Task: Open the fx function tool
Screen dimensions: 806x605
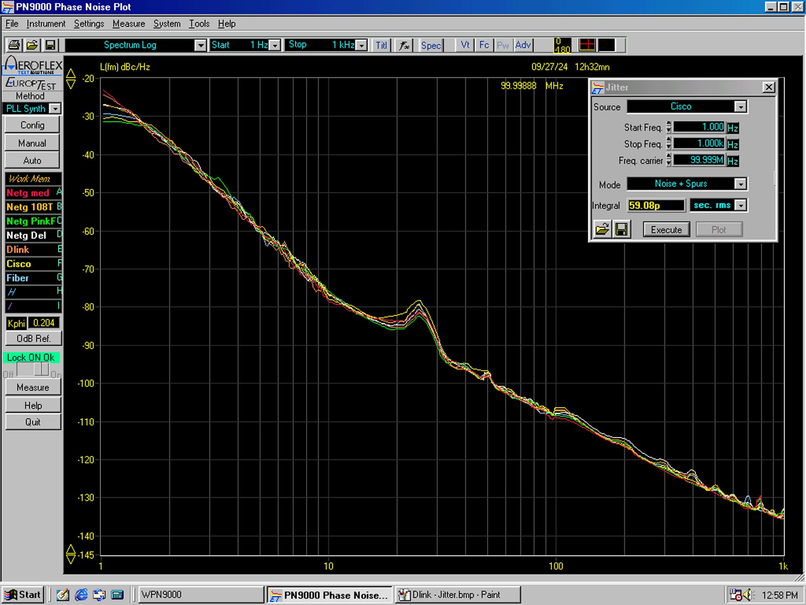Action: click(404, 45)
